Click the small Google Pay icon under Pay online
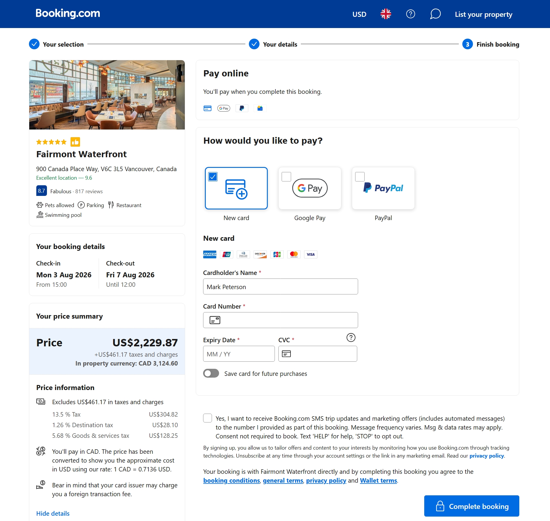The height and width of the screenshot is (521, 550). (224, 108)
